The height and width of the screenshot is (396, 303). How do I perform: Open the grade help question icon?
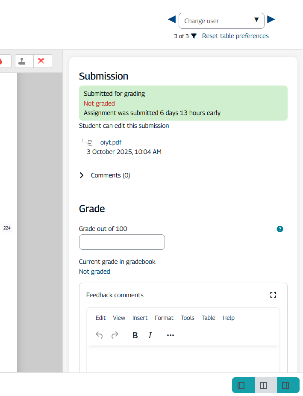[280, 229]
